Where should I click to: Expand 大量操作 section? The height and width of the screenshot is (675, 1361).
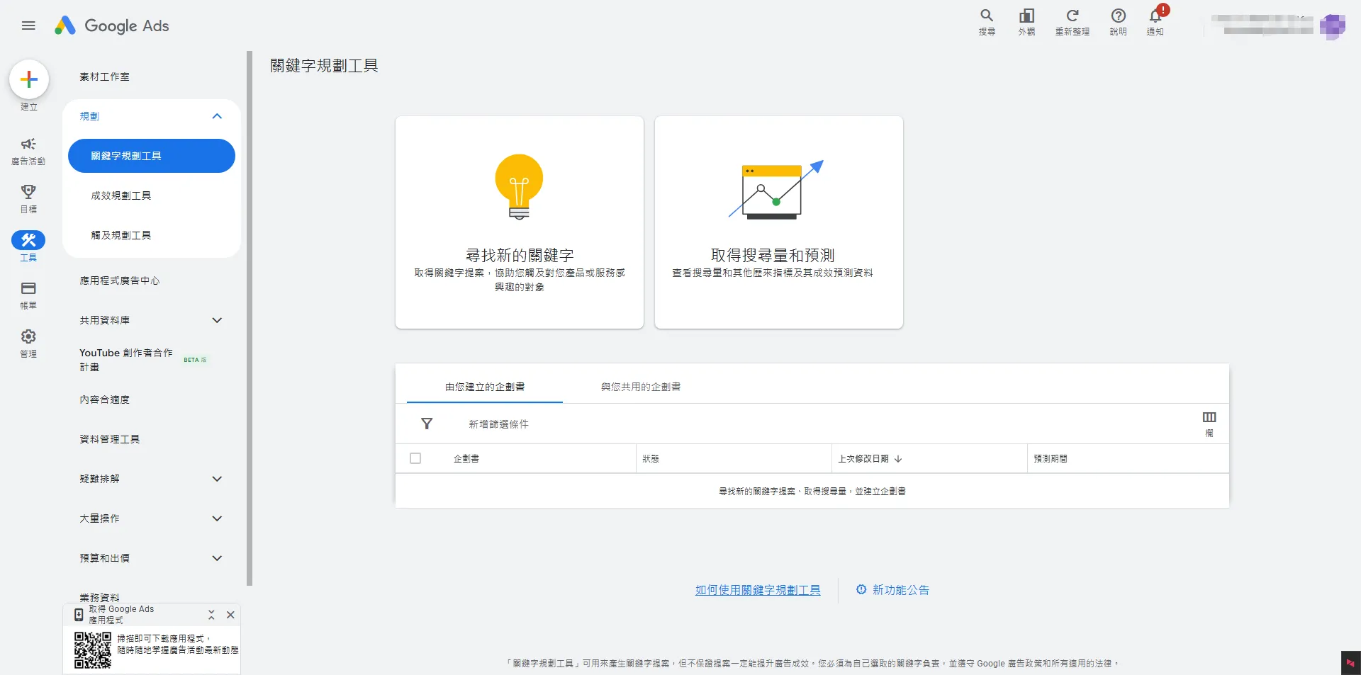217,518
